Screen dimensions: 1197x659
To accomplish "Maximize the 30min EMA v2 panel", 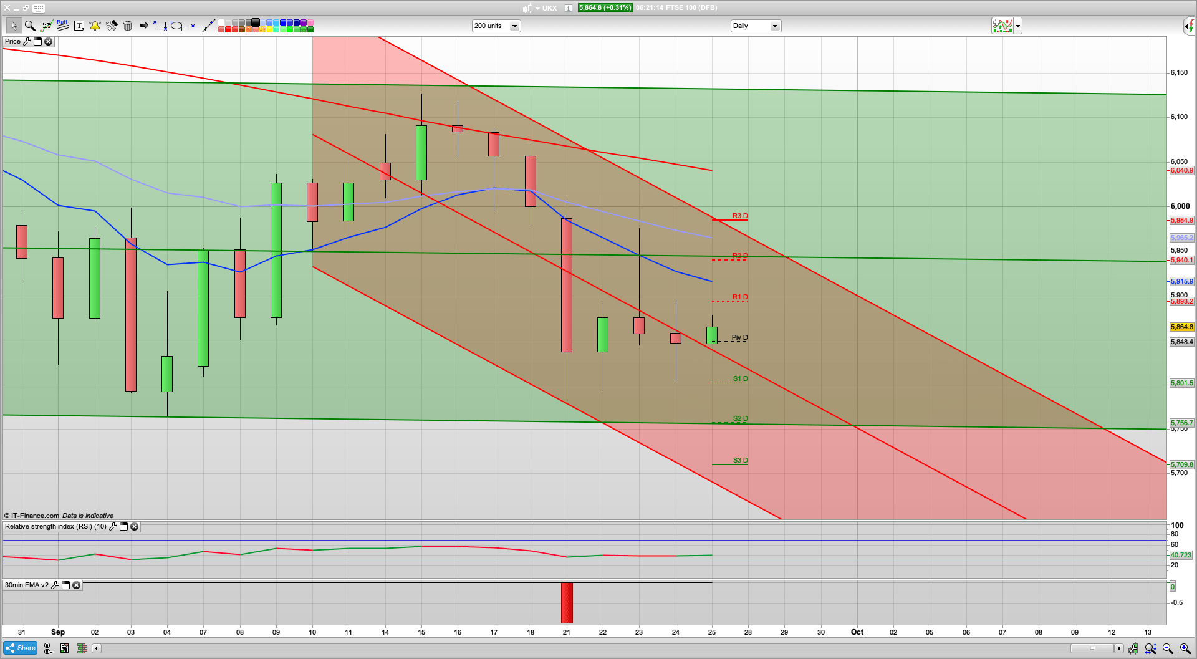I will [x=66, y=585].
